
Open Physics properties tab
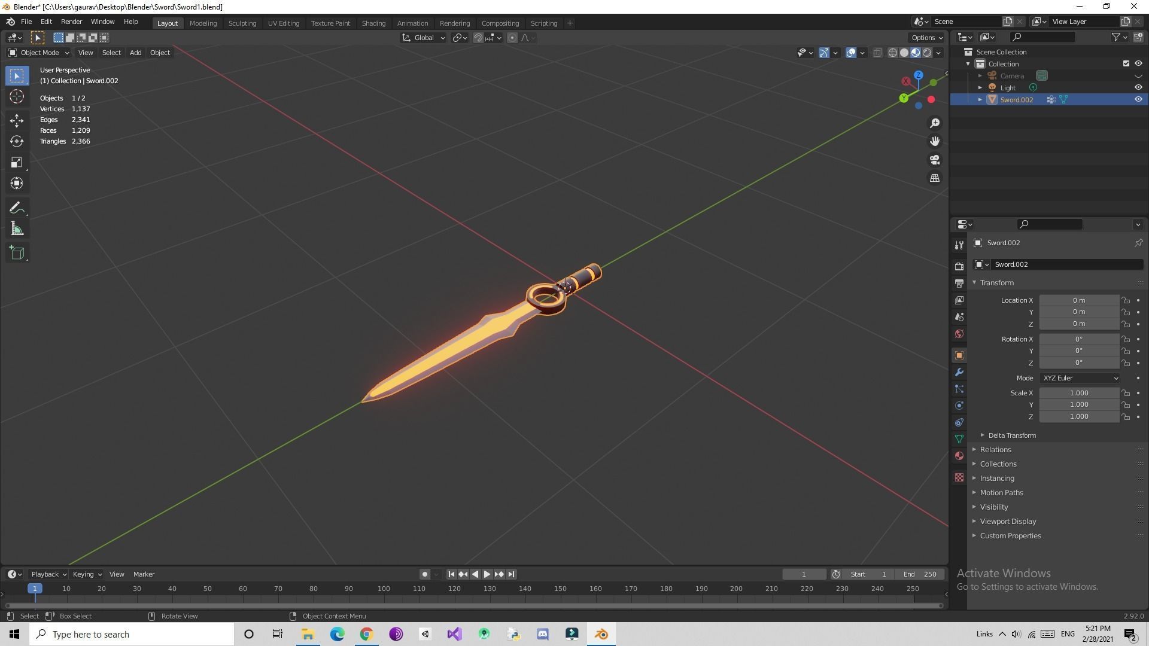click(x=959, y=406)
